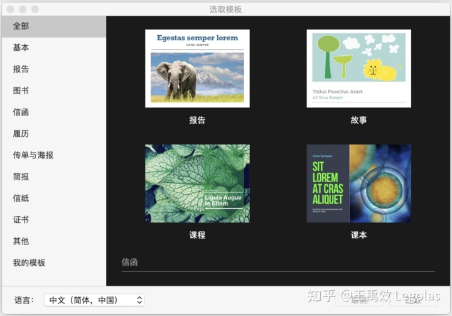Click the 取消 button

click(359, 300)
